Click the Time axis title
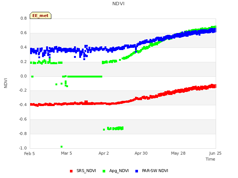This screenshot has width=238, height=178. tap(210, 159)
